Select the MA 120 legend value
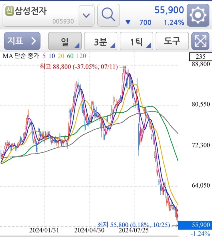212x237 pixels. 81,56
